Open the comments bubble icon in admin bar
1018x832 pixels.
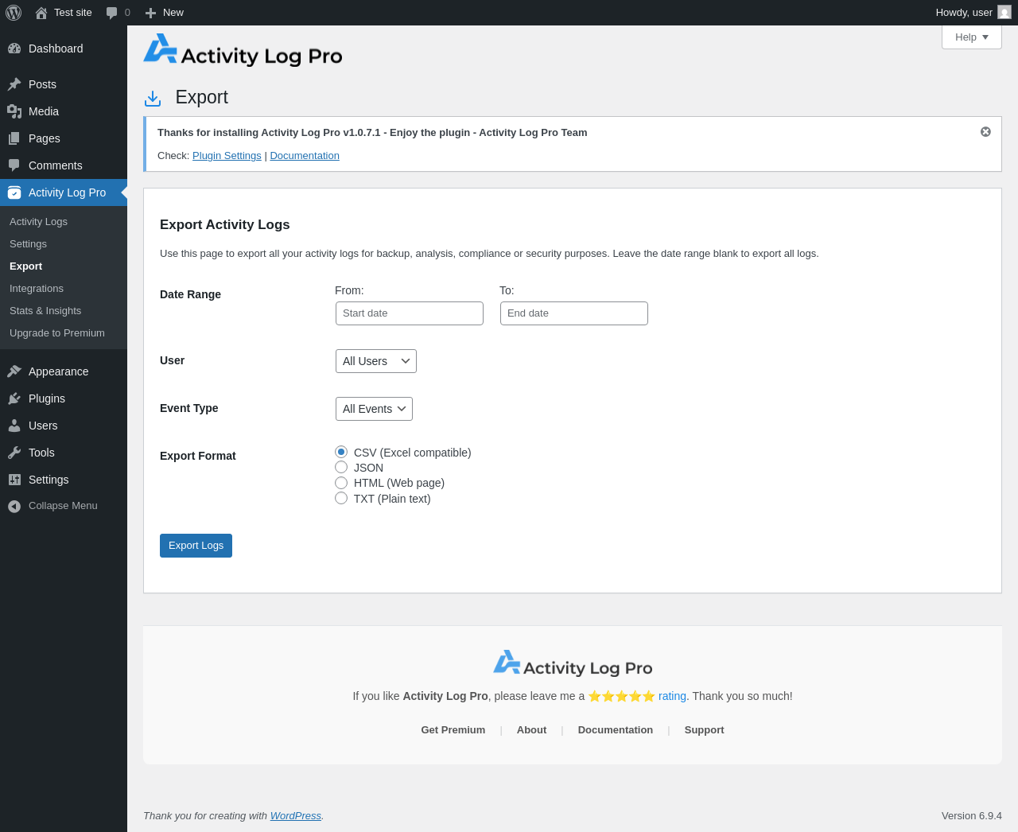point(111,13)
